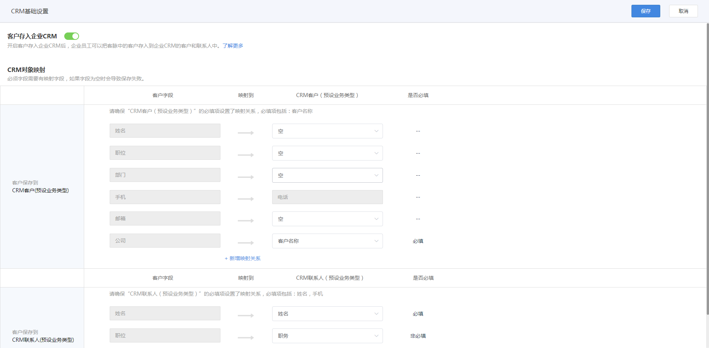This screenshot has width=709, height=348.
Task: Click the chevron arrow of 客户名称 dropdown
Action: [x=376, y=241]
